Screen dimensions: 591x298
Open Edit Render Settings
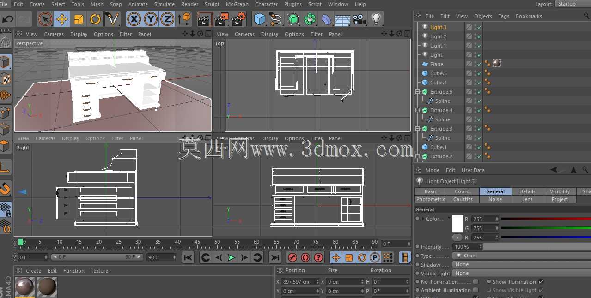[238, 19]
